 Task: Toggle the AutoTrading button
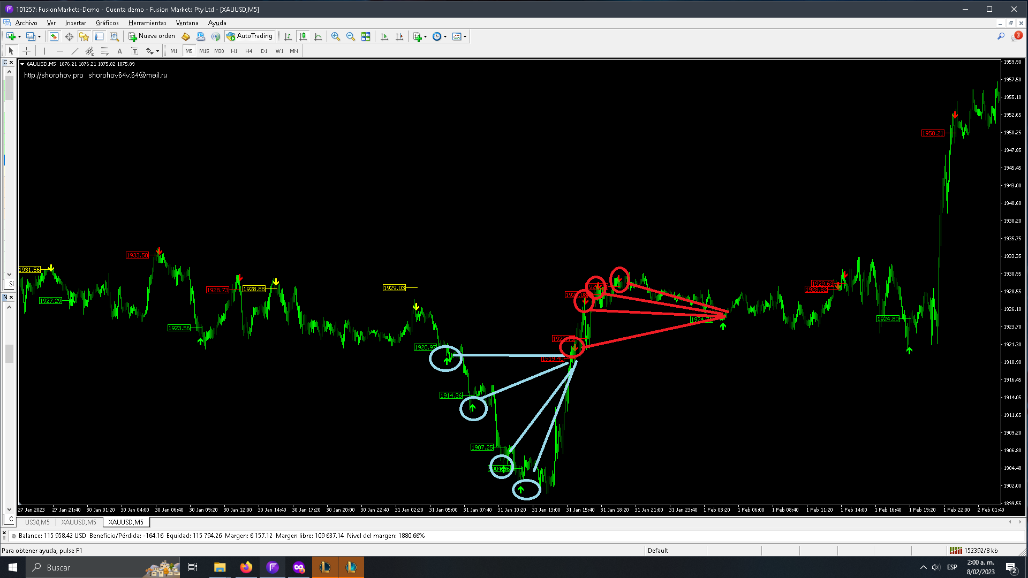click(250, 36)
